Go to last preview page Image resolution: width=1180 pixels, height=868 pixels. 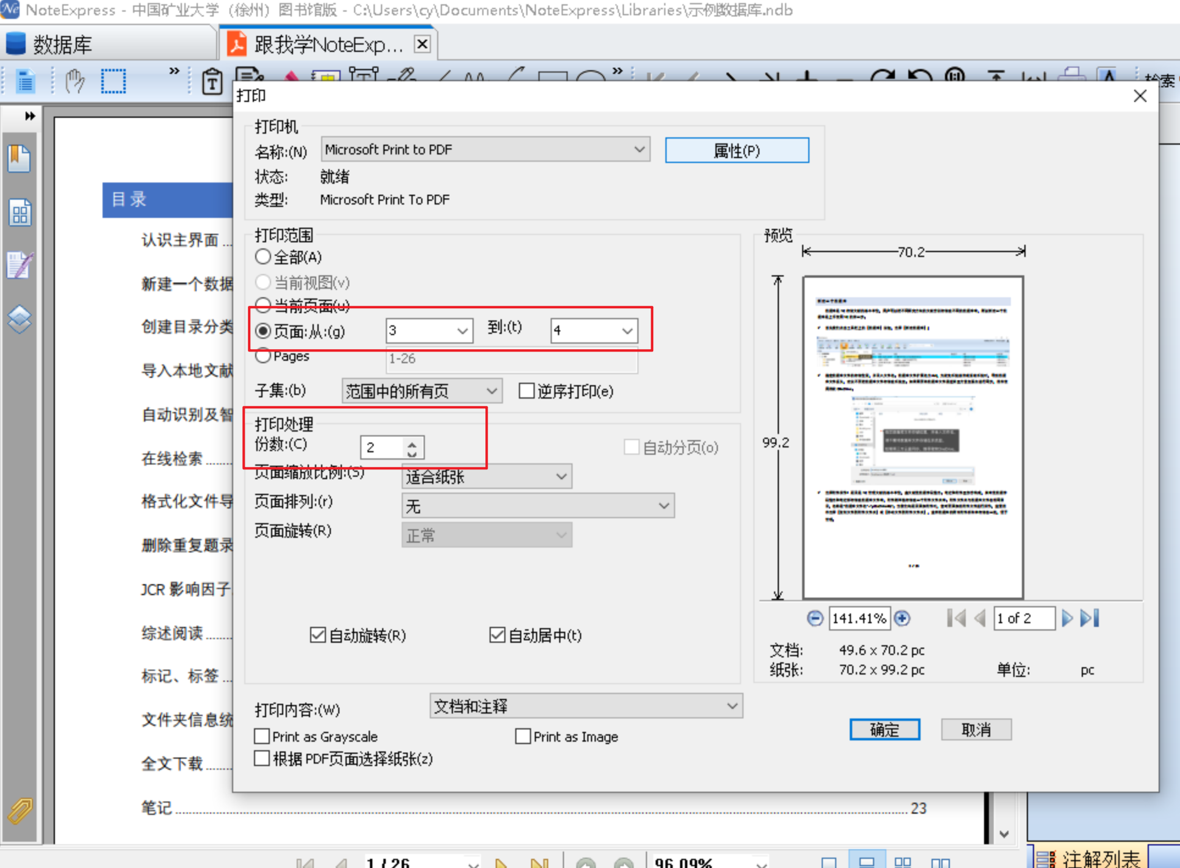click(x=1090, y=618)
